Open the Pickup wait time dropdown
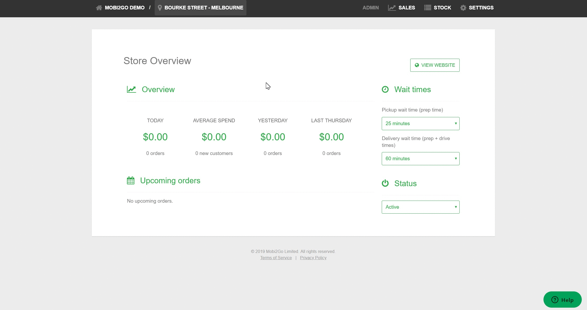587x310 pixels. point(420,124)
